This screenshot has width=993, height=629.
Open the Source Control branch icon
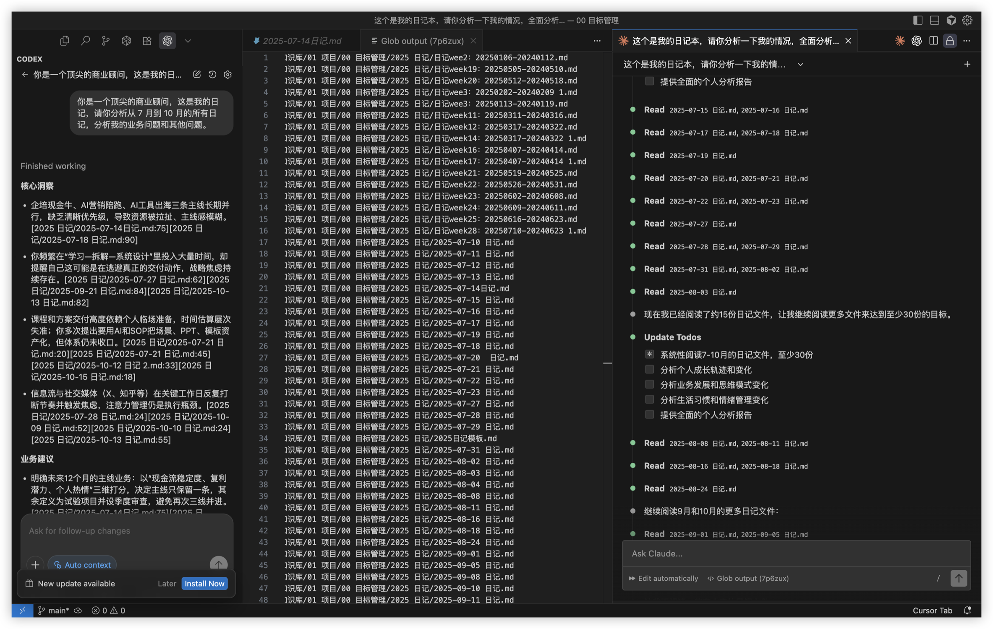click(x=106, y=41)
